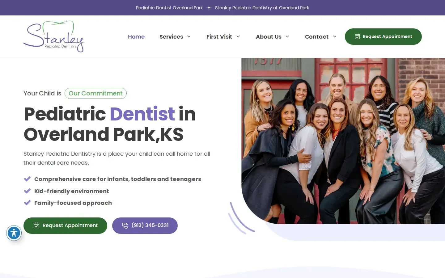Expand the About Us dropdown chevron
Viewport: 445px width, 278px height.
coord(287,36)
